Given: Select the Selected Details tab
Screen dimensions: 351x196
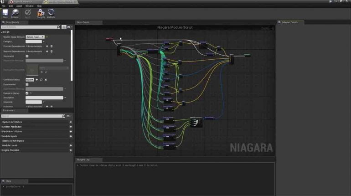Looking at the screenshot, I should (x=289, y=22).
